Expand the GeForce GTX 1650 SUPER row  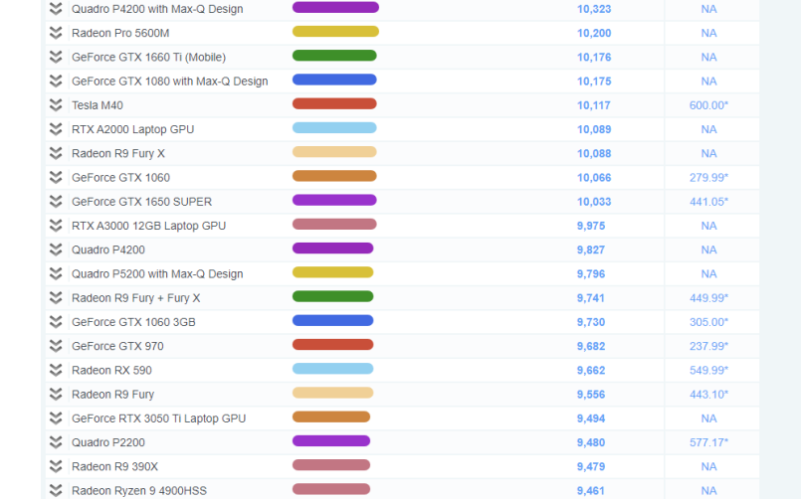click(x=56, y=201)
